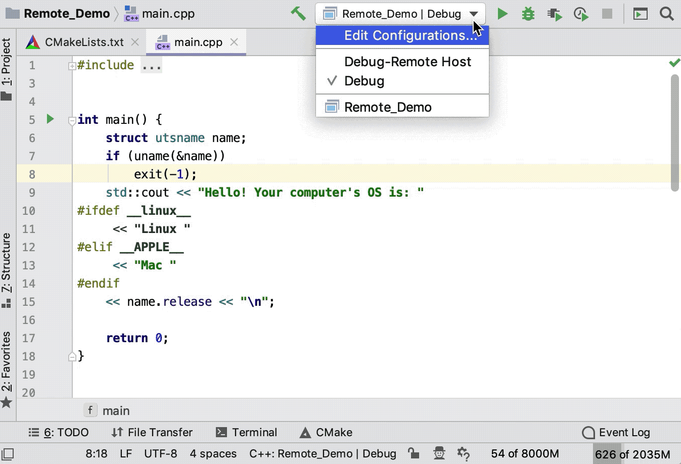Toggle inspection highlighting via Hector icon
Viewport: 681px width, 464px height.
439,453
